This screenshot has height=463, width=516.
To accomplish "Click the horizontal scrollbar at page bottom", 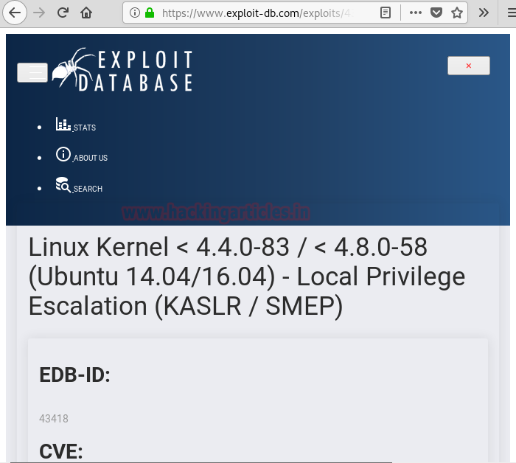I will tap(201, 462).
